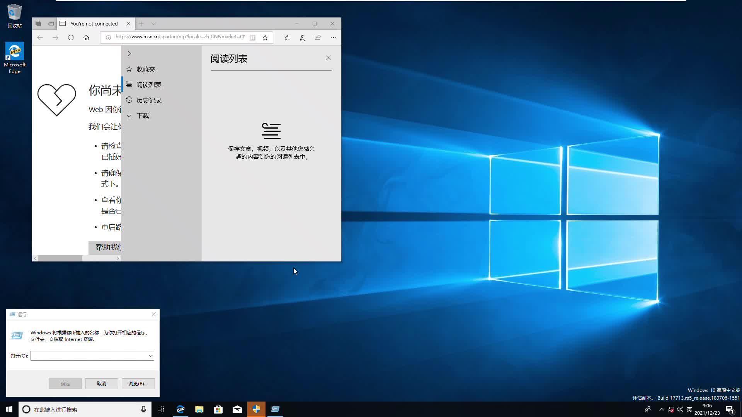Open Web Notes with the pen icon
Viewport: 742px width, 417px height.
[x=303, y=37]
